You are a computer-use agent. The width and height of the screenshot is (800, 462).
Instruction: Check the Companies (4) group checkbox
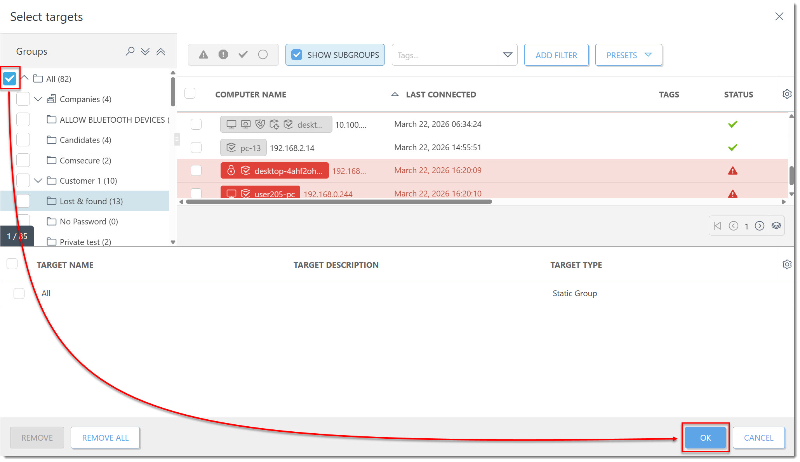point(23,99)
